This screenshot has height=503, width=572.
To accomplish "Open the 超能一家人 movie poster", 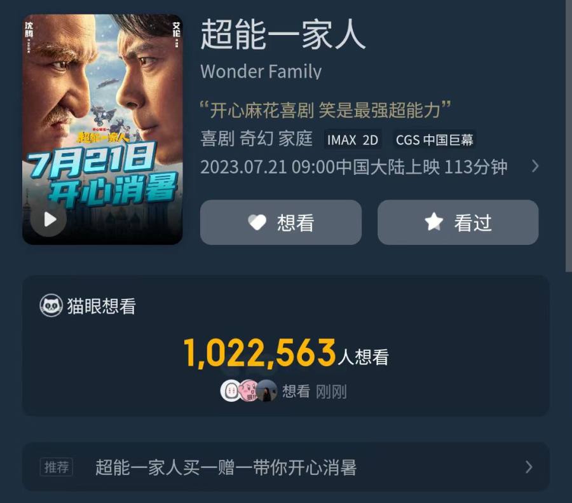I will (102, 129).
